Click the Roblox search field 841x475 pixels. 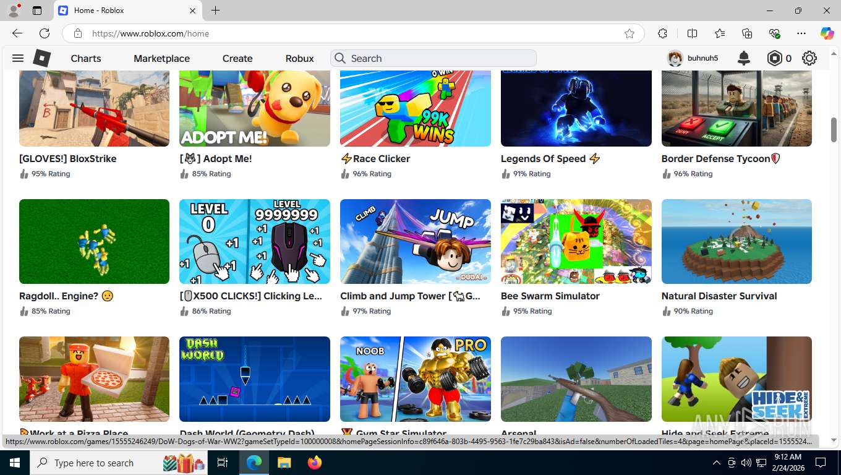(433, 58)
